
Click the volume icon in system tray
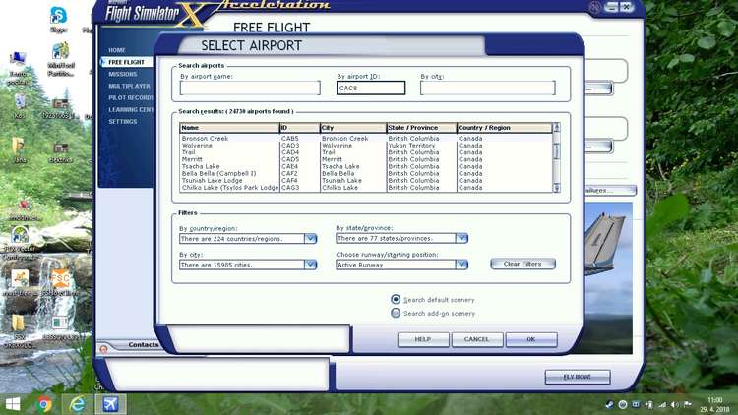coord(674,404)
